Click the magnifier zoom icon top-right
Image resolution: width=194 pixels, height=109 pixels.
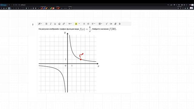(168, 5)
